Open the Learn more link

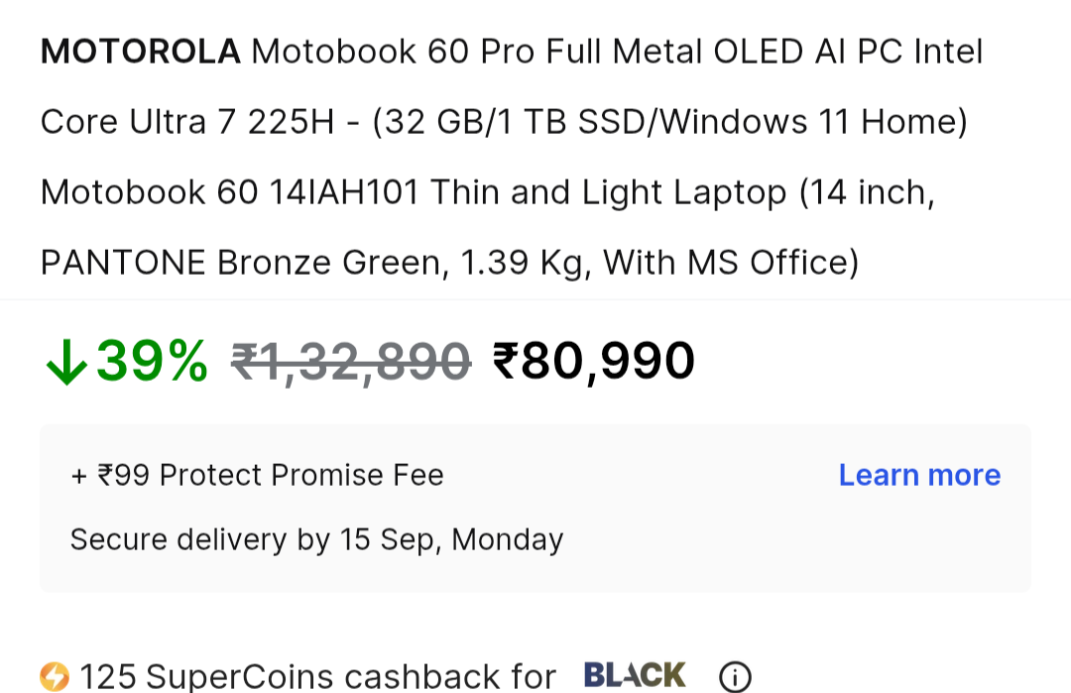(919, 476)
